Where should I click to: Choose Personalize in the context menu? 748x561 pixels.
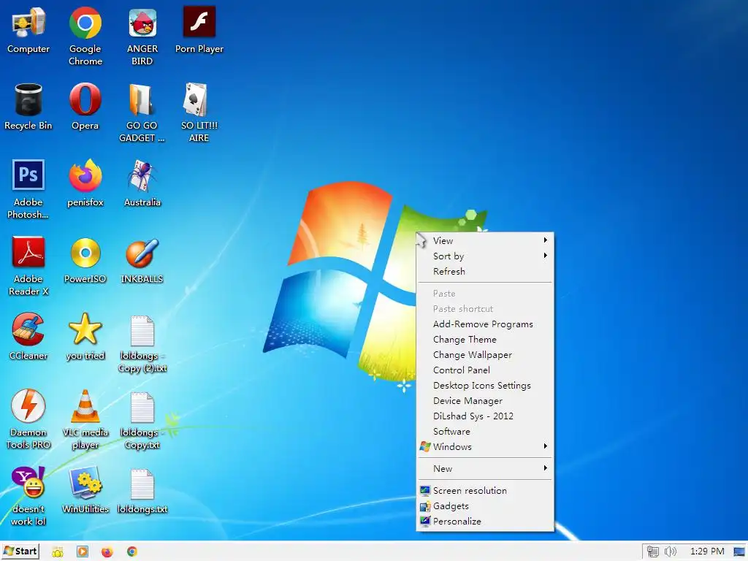pos(485,521)
